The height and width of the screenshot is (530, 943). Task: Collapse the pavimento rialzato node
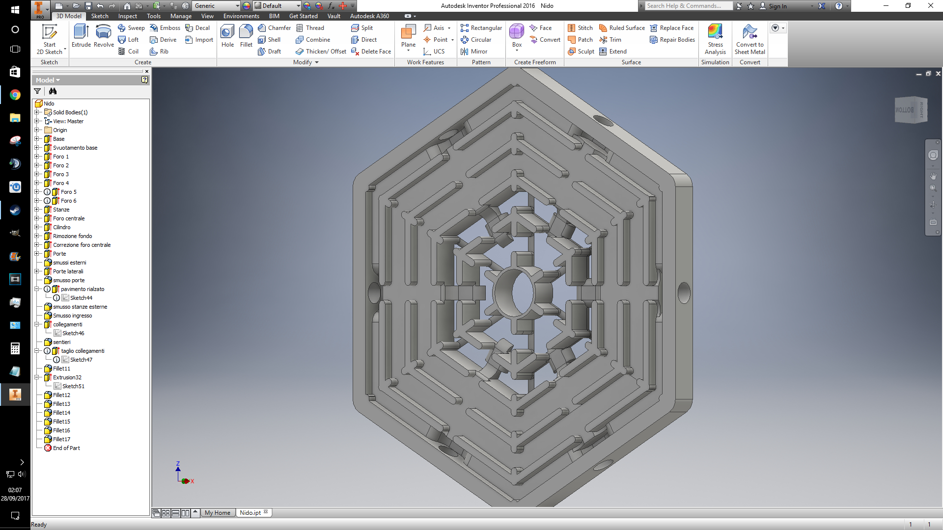pyautogui.click(x=37, y=289)
